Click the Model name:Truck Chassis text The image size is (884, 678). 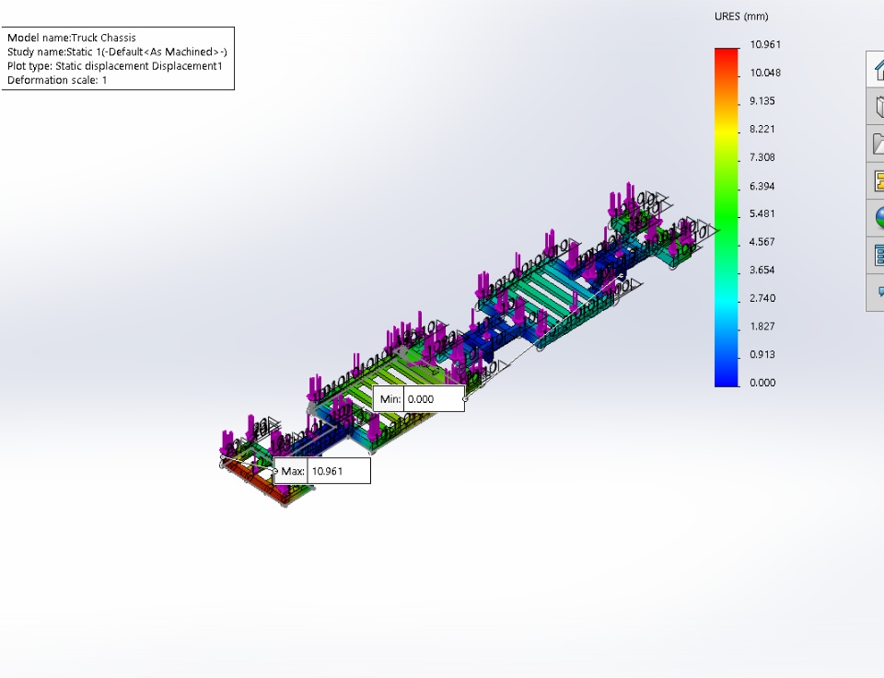72,38
